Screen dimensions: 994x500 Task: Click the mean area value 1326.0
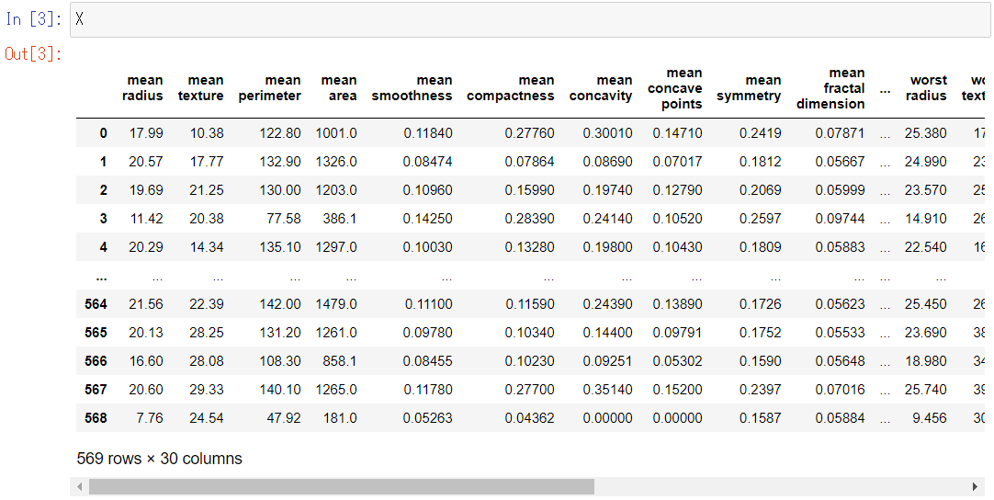[336, 162]
